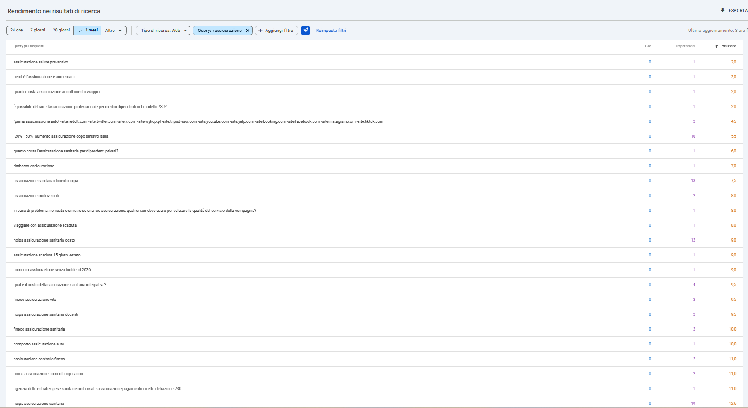The width and height of the screenshot is (748, 408).
Task: Click the blue filter rows icon
Action: tap(305, 30)
